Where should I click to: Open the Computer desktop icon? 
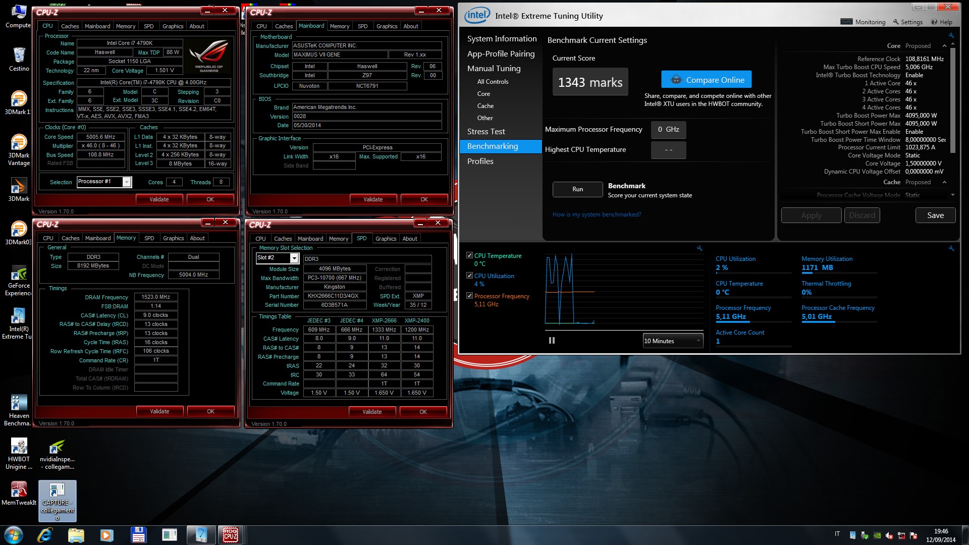point(19,17)
